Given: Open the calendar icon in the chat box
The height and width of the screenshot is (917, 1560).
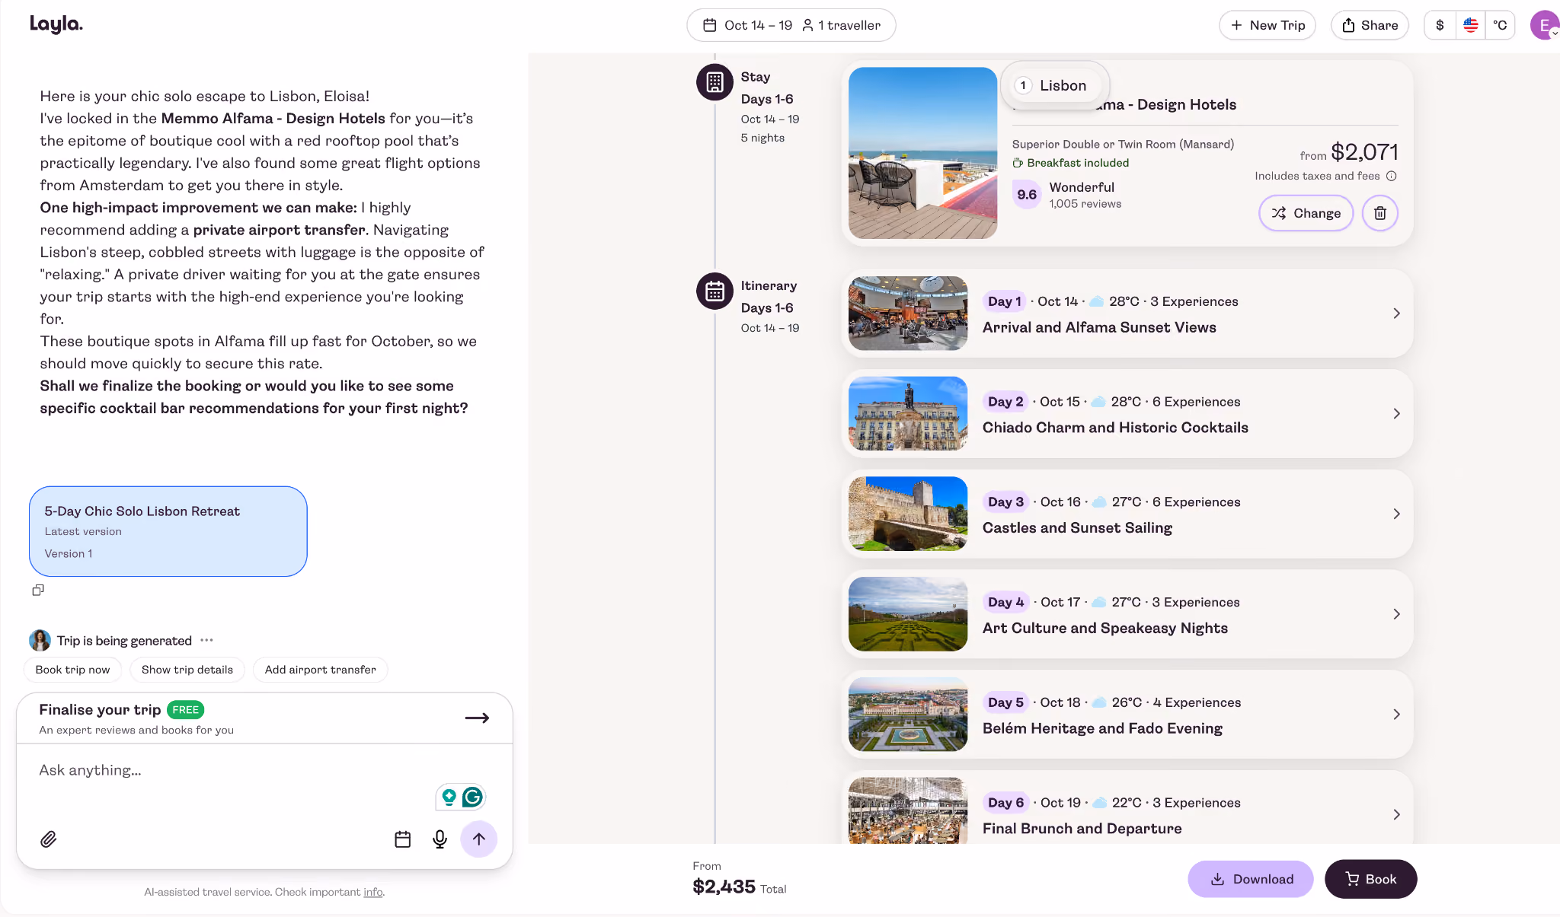Looking at the screenshot, I should click(403, 839).
